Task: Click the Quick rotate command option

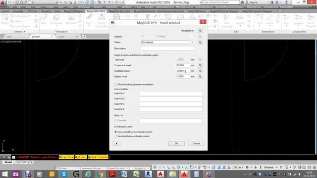Action: click(98, 157)
